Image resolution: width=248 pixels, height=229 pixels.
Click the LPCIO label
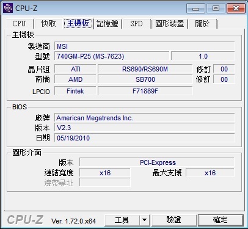(41, 92)
